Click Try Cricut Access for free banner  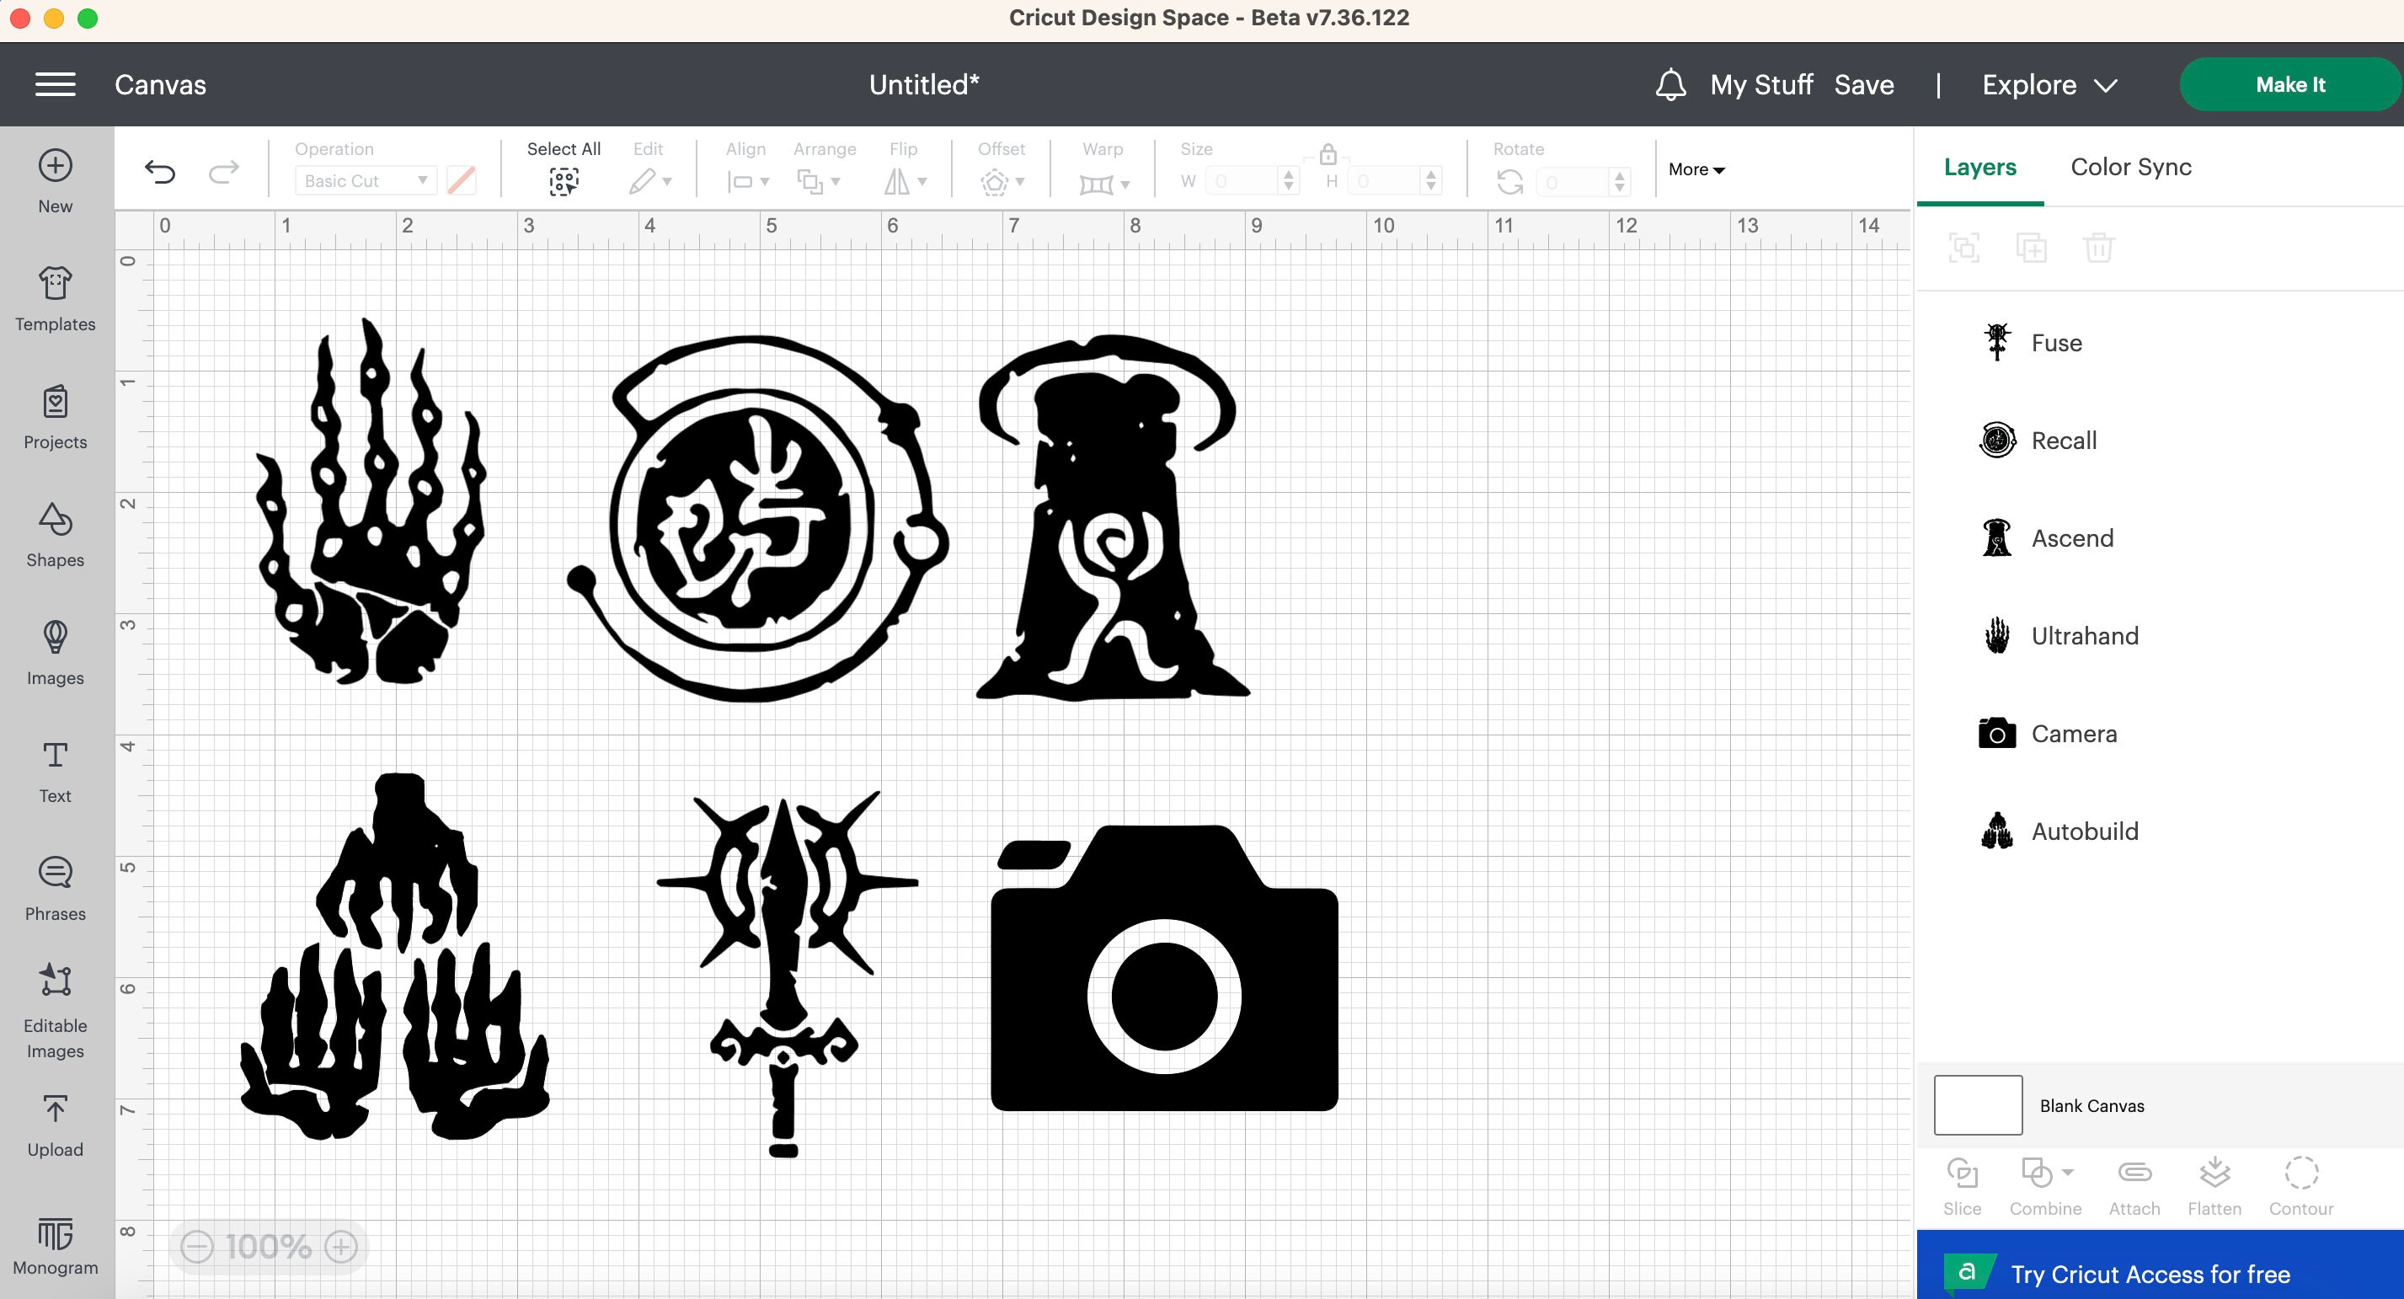click(2161, 1266)
